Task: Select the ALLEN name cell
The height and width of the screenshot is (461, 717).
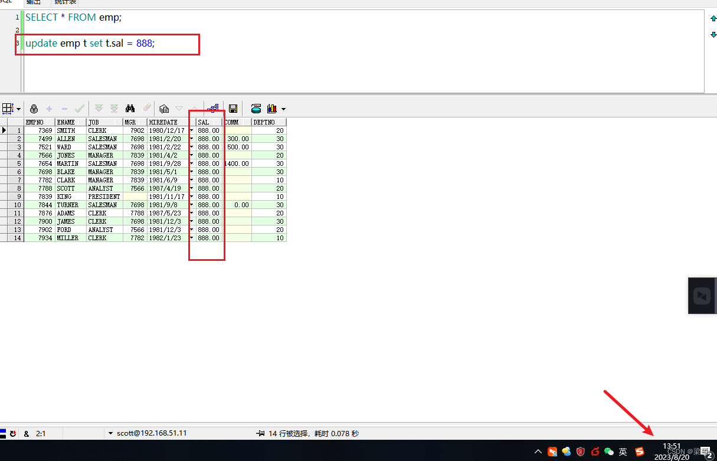Action: pos(70,139)
